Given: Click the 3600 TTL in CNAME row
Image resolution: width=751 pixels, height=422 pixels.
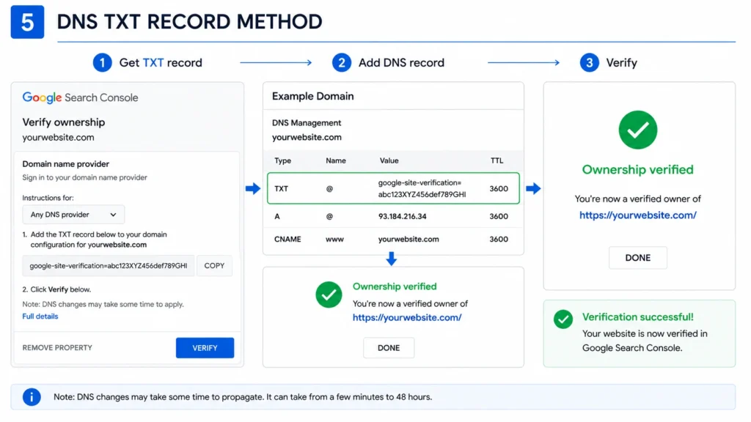Looking at the screenshot, I should [x=499, y=240].
